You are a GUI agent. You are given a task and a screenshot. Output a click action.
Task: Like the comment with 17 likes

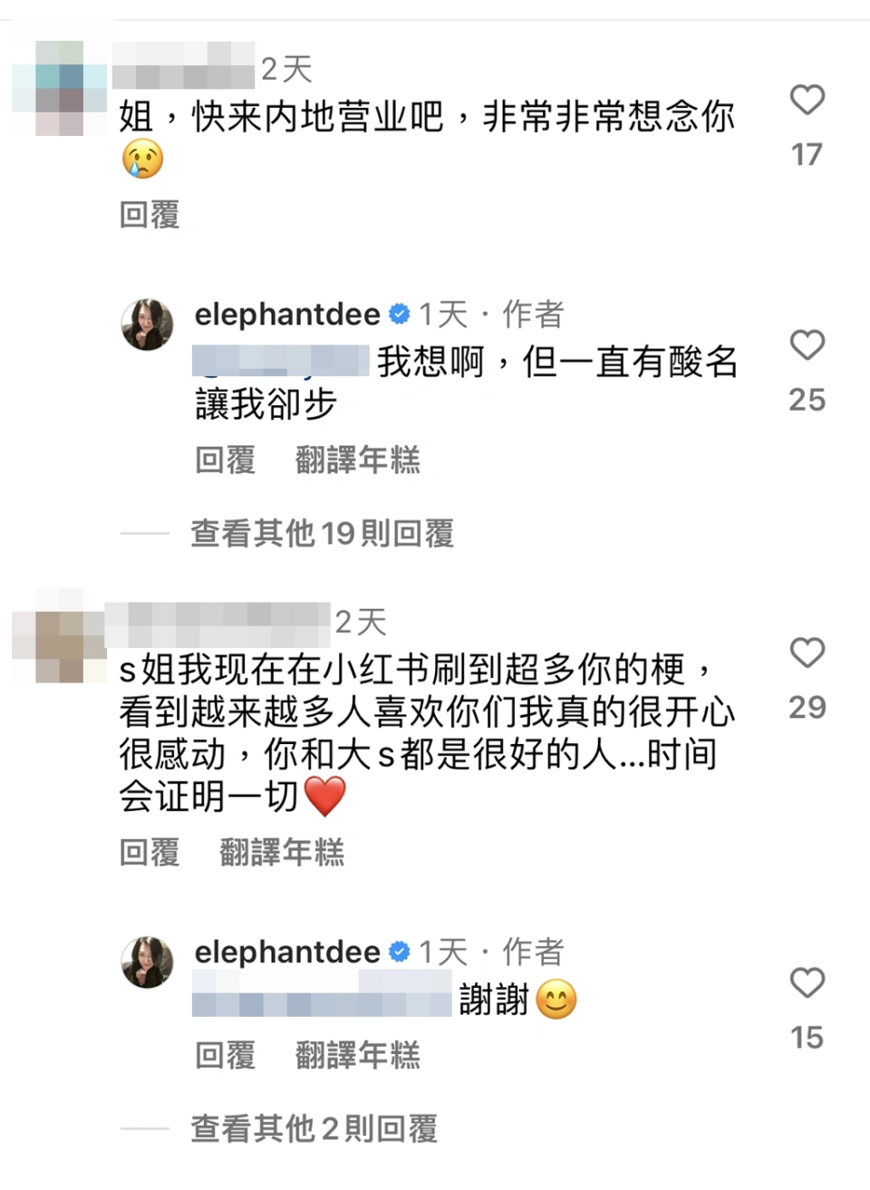click(x=807, y=99)
